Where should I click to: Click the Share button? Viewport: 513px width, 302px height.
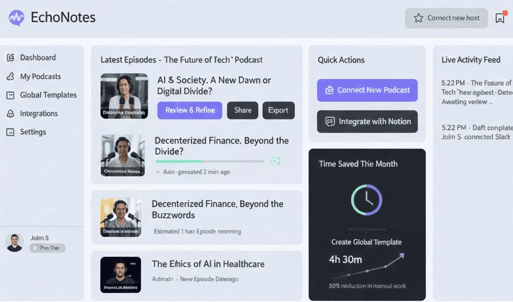[x=243, y=110]
